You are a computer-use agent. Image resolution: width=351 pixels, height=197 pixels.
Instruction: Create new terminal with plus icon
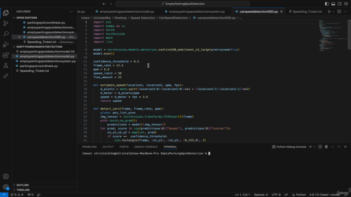[x=310, y=147]
